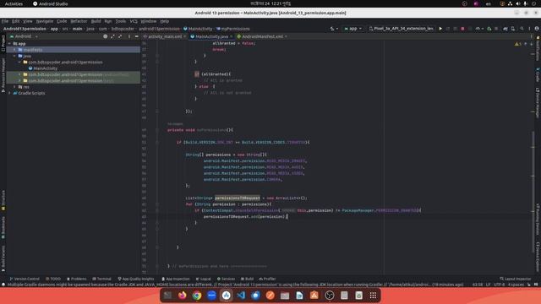Select MainActivity in the project tree
This screenshot has width=541, height=304.
click(43, 68)
